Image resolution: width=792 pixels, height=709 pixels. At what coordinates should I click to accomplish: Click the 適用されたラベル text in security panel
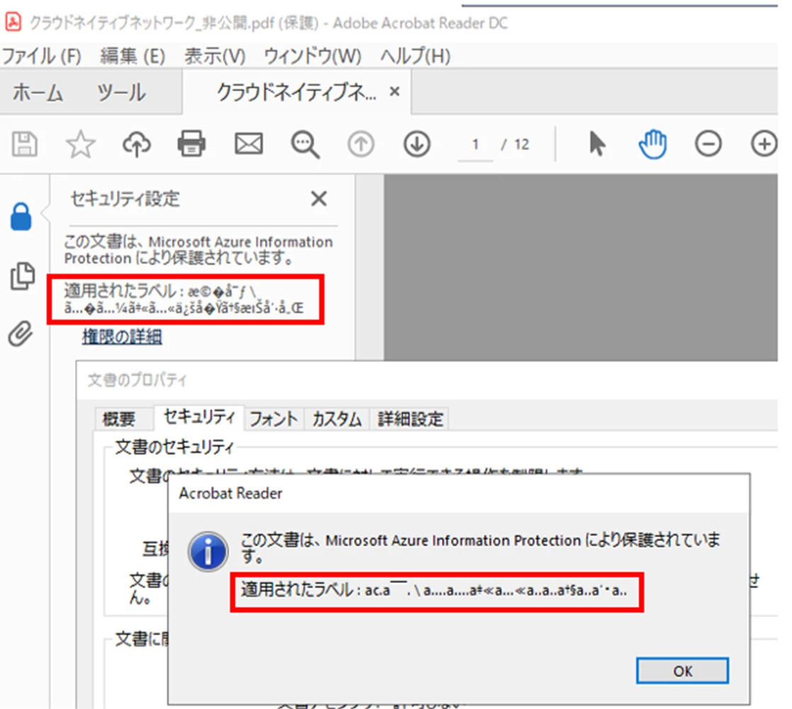184,299
